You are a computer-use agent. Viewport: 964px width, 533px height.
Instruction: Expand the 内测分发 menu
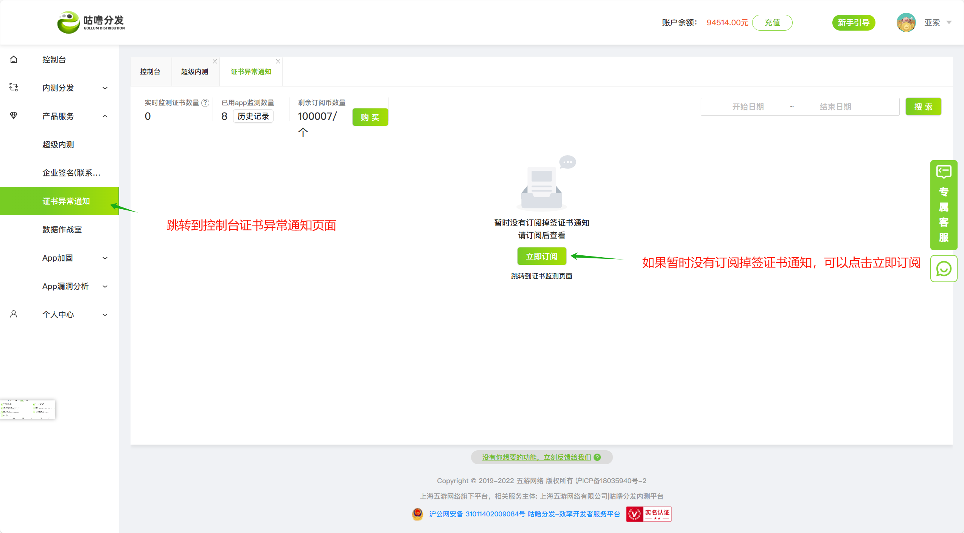[x=105, y=88]
